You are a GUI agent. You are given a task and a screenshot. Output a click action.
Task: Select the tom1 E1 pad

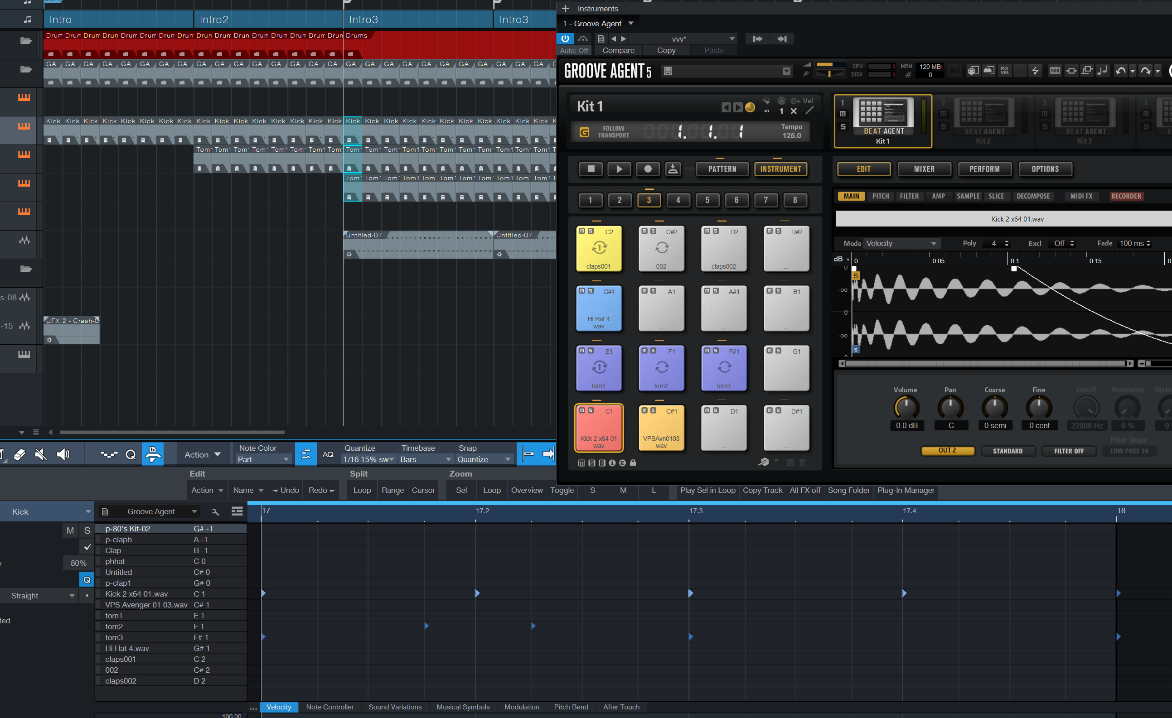599,368
